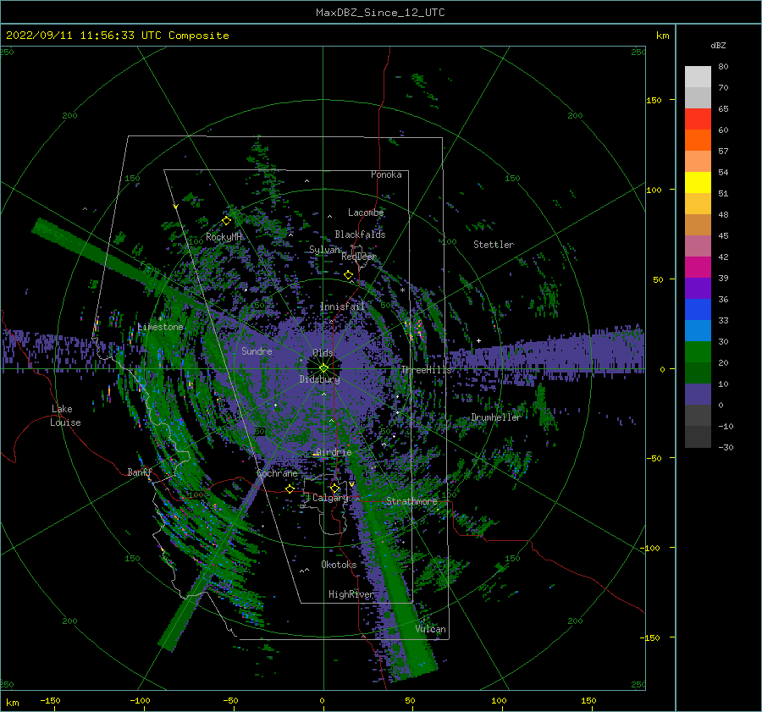The width and height of the screenshot is (762, 712).
Task: Select the Calgary label
Action: click(330, 498)
